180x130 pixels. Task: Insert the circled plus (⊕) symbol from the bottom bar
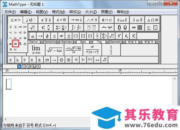(68, 60)
